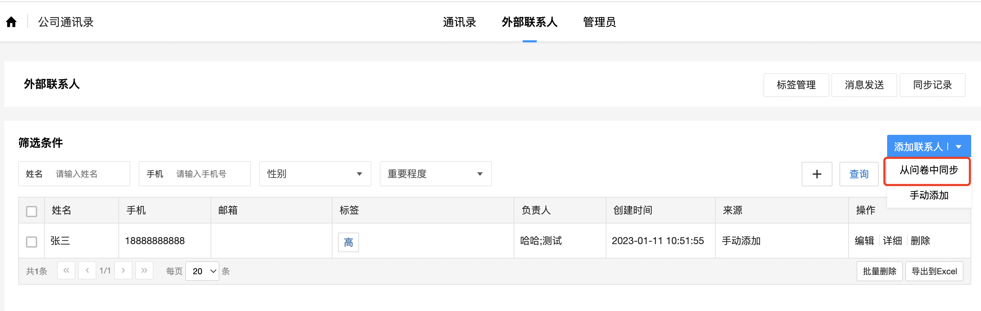
Task: Jump to first page of results
Action: (66, 271)
